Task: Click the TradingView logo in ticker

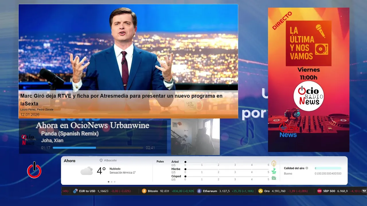Action: 364,191
